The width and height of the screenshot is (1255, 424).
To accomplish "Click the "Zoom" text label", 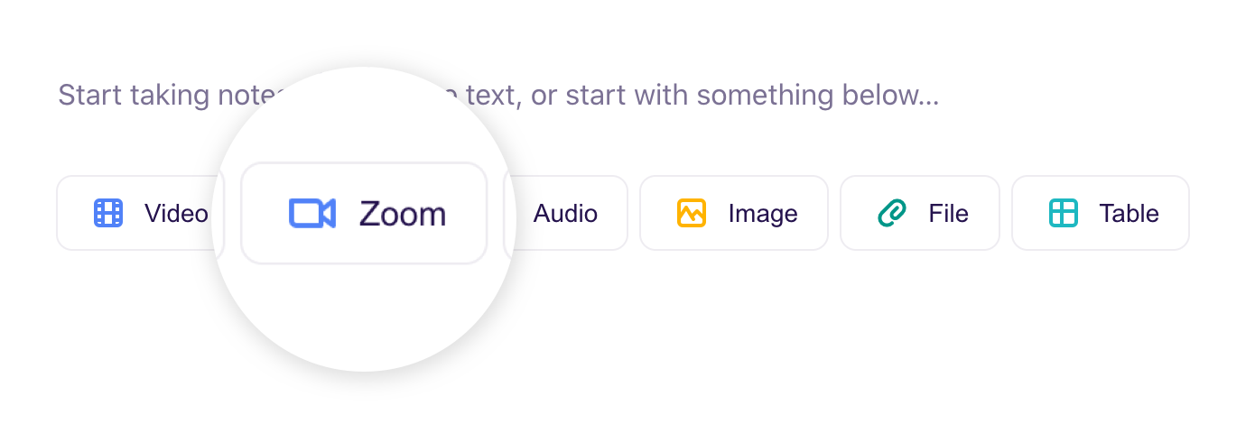I will point(403,214).
